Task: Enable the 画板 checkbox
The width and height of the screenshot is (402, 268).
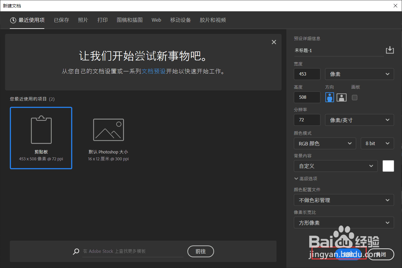Action: (354, 97)
